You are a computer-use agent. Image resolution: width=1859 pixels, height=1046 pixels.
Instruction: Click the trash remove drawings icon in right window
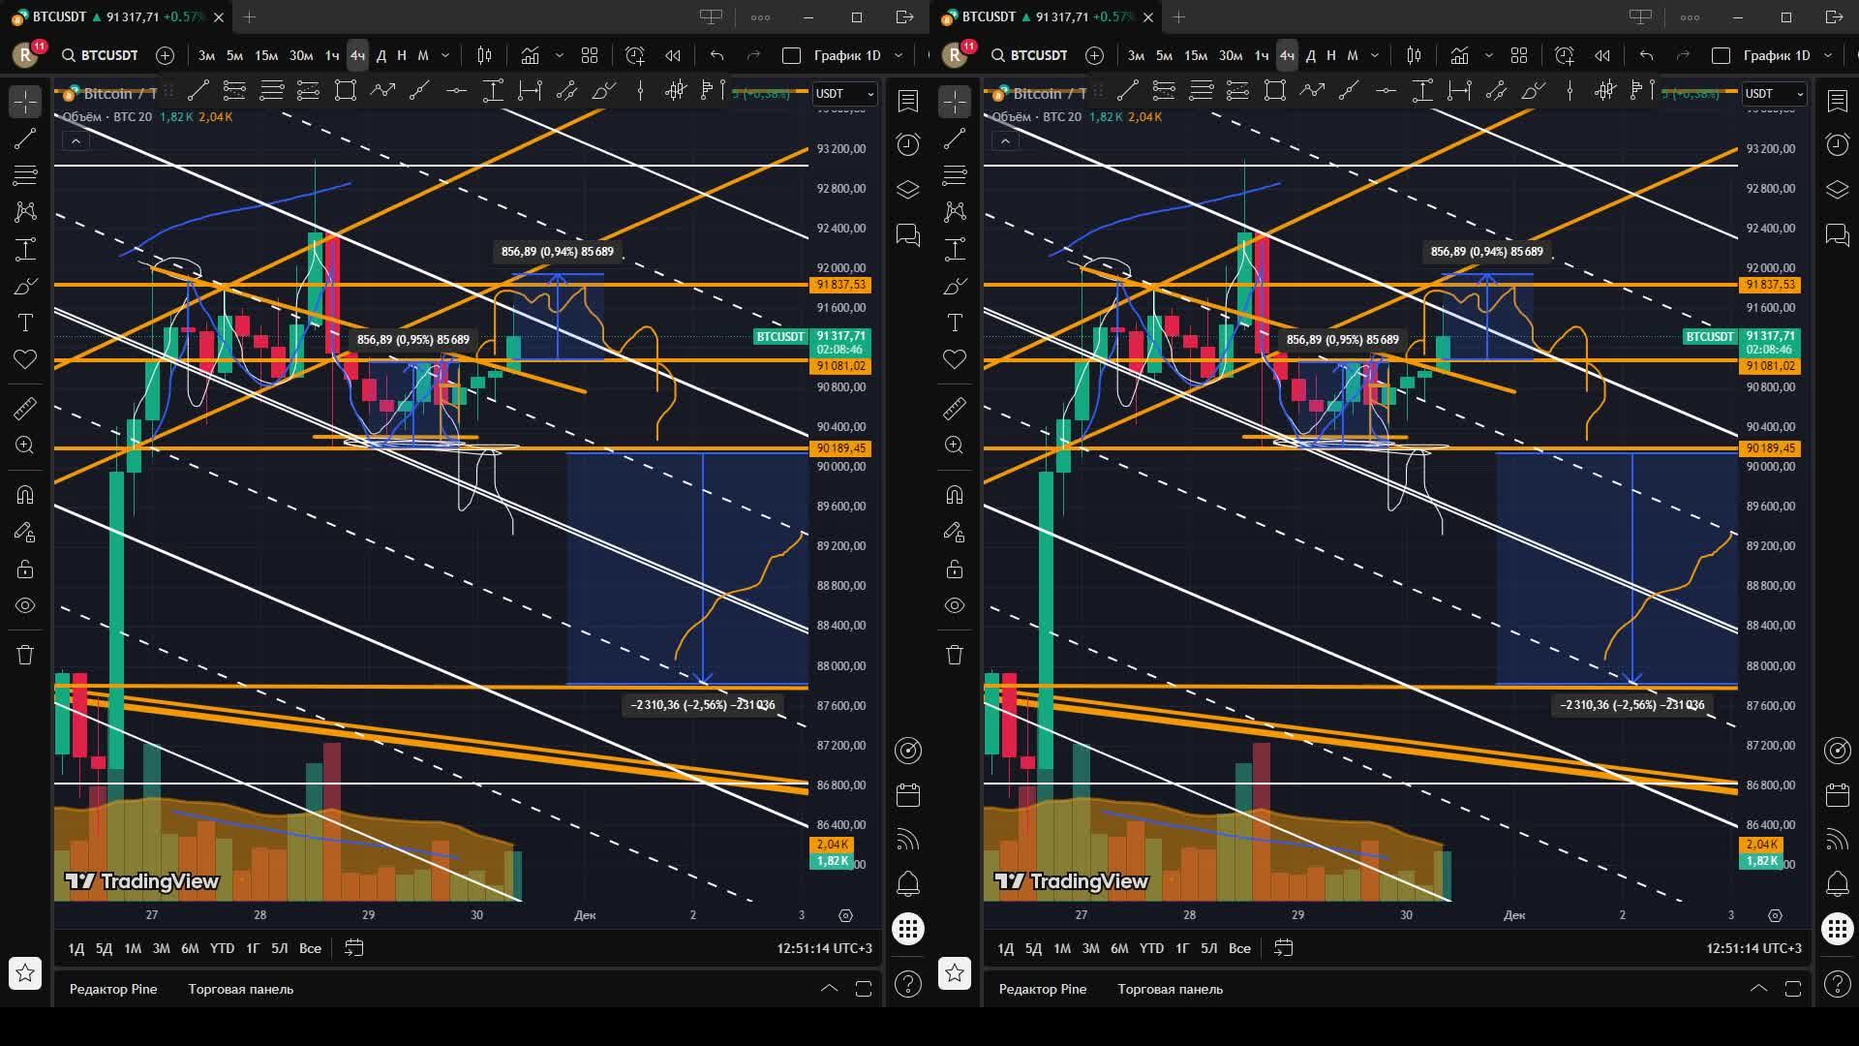(x=955, y=655)
